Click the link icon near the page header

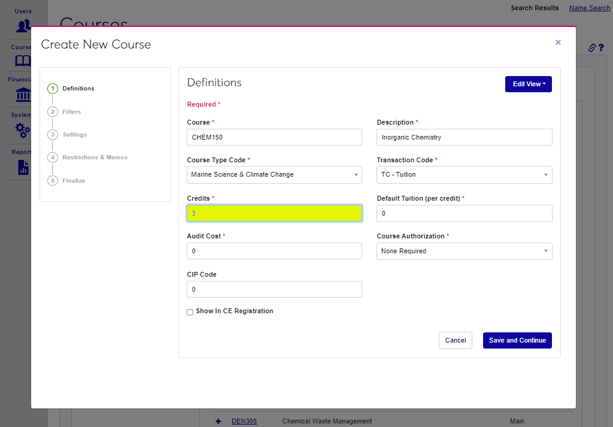[x=591, y=47]
